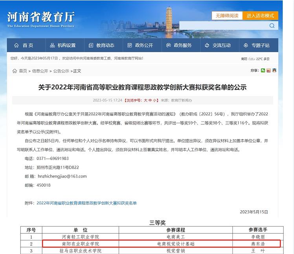Click the 进入适老模式 button
The width and height of the screenshot is (294, 254).
(x=260, y=16)
